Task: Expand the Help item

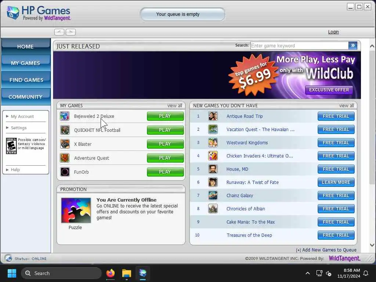Action: point(15,170)
